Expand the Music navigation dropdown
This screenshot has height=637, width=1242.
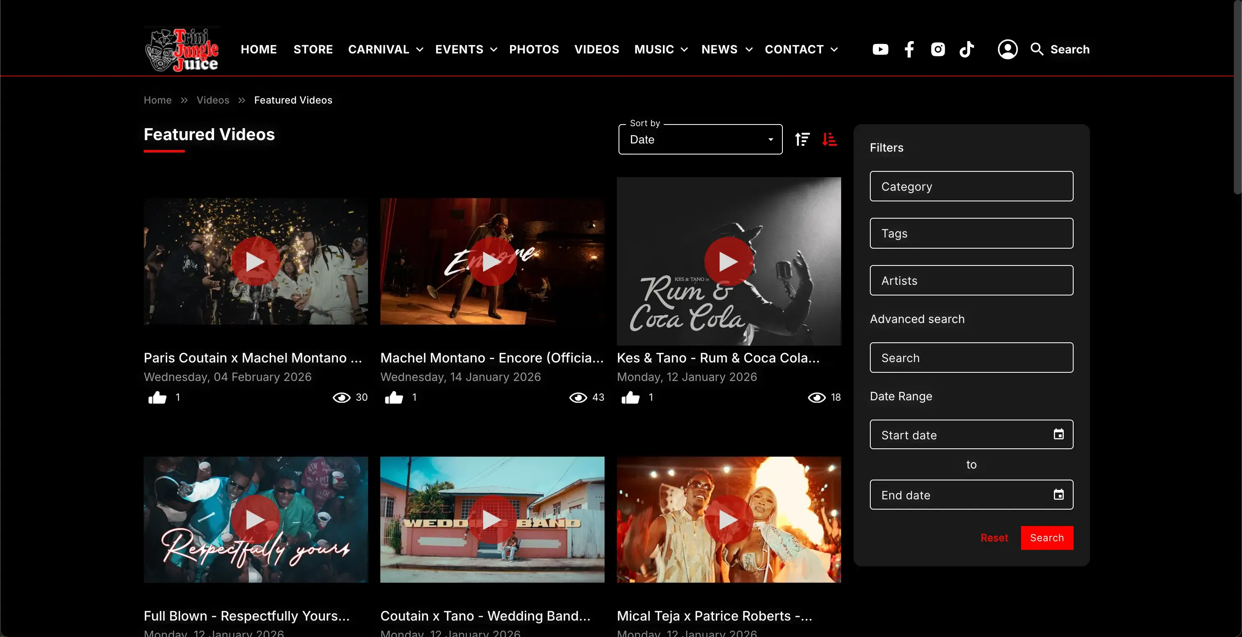(x=660, y=49)
